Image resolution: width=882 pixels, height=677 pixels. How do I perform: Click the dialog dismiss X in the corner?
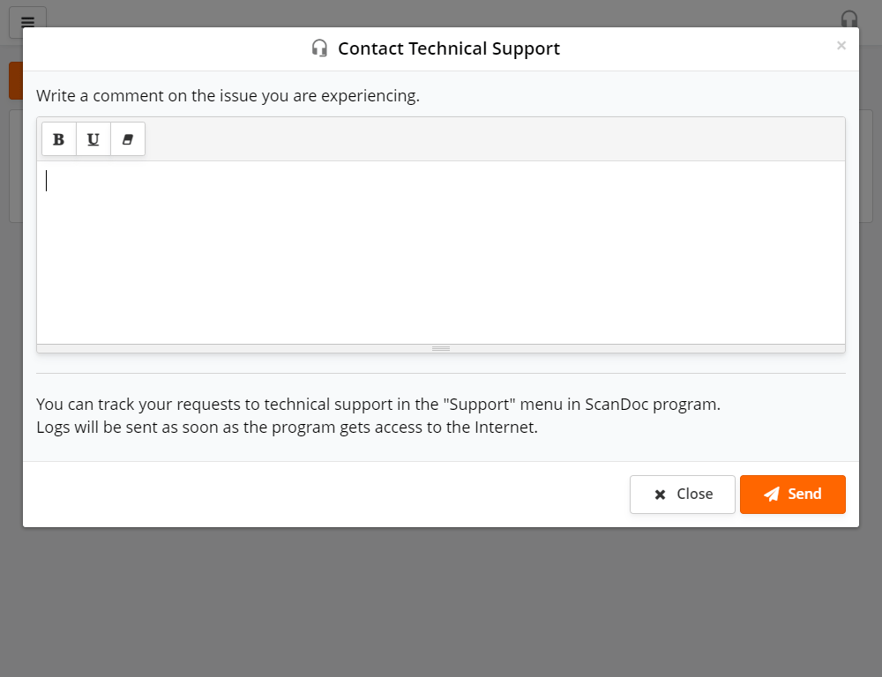pos(841,45)
